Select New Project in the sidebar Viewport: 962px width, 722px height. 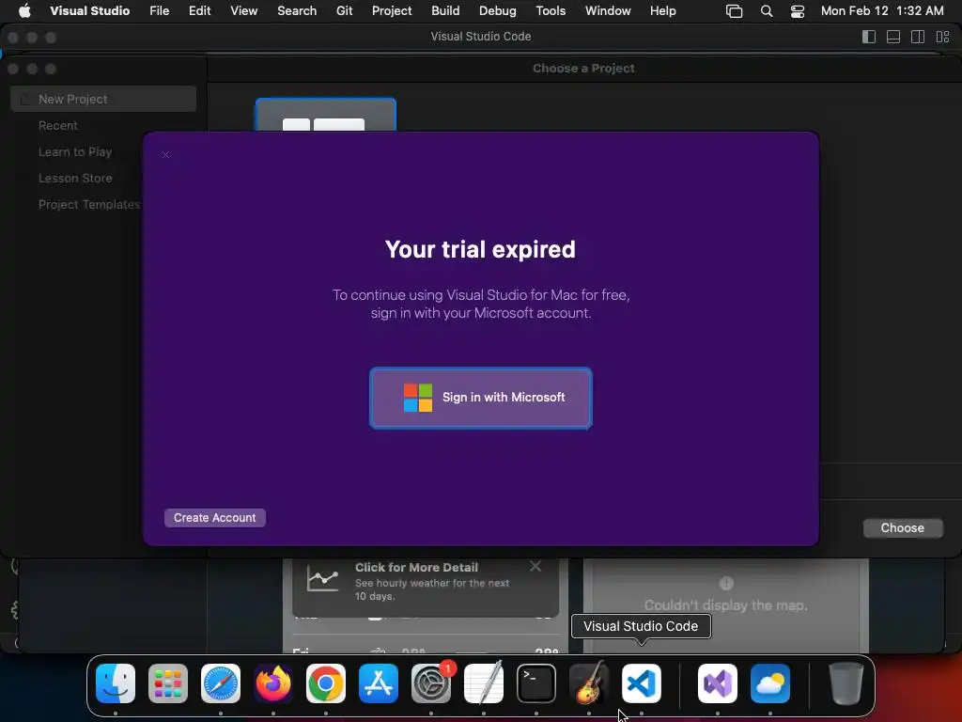tap(103, 99)
